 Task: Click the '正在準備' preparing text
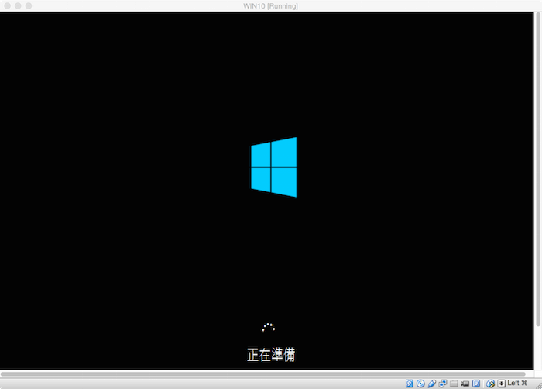(271, 355)
